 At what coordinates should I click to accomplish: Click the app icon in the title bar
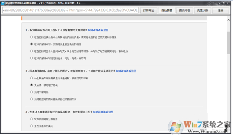(x=3, y=3)
